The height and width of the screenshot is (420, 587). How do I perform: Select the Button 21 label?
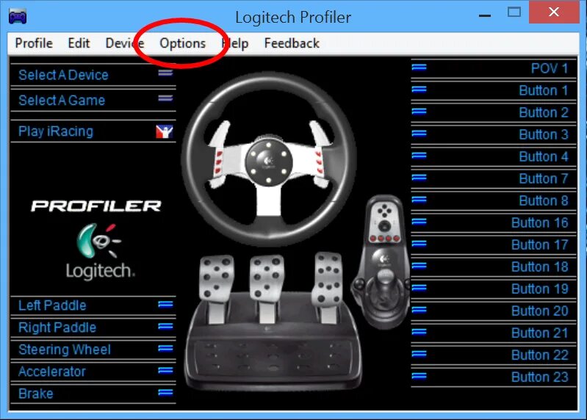pyautogui.click(x=540, y=333)
